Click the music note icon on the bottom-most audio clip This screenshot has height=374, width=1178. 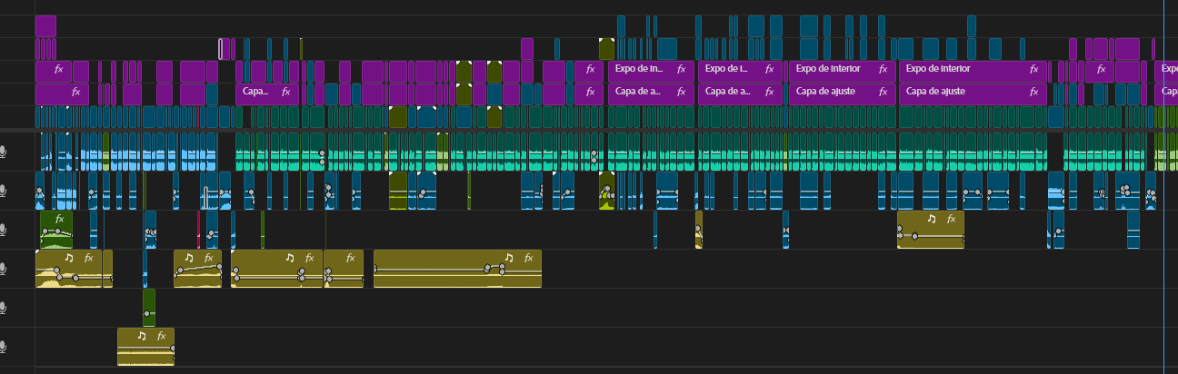tap(141, 336)
